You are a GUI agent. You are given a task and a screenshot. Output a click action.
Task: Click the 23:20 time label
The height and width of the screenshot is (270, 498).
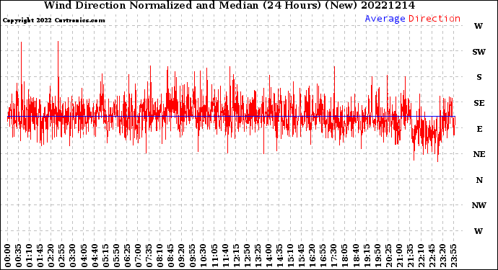coord(442,256)
